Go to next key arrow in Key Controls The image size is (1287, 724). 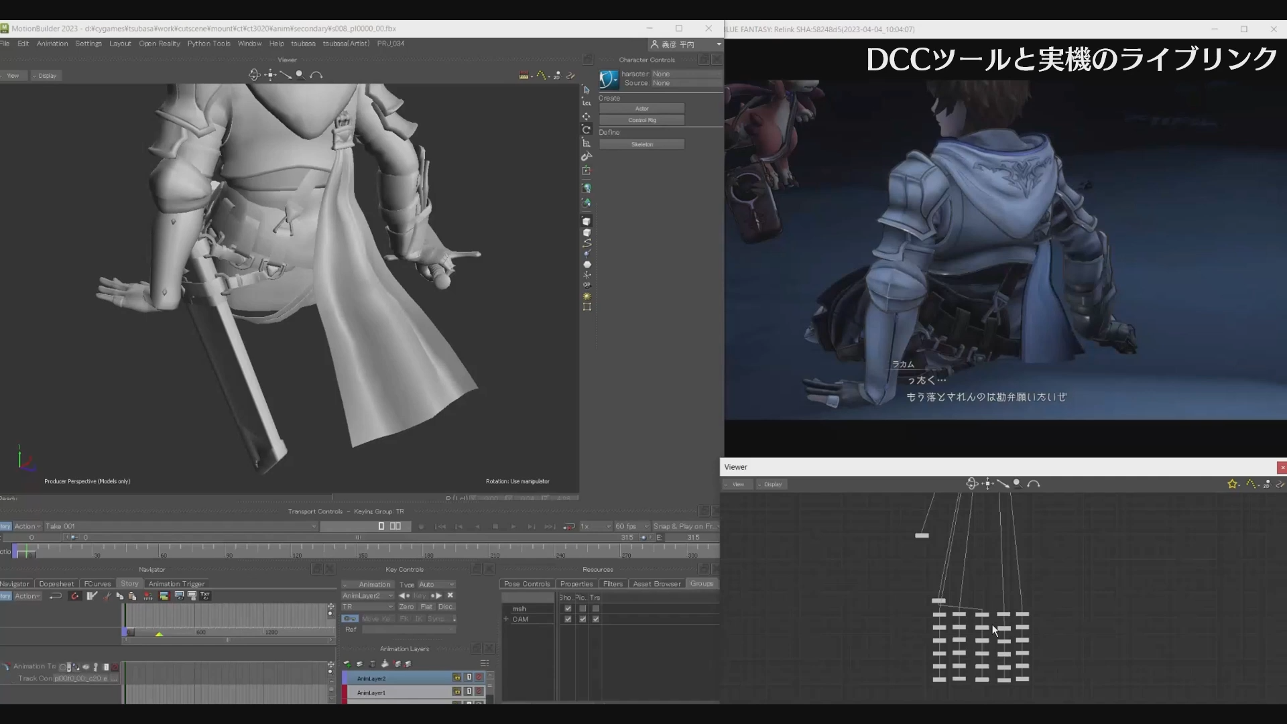point(437,595)
